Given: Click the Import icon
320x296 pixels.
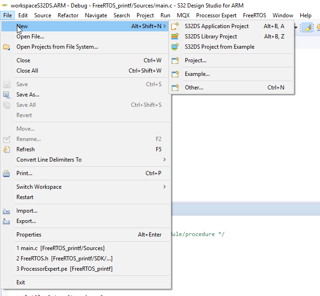Looking at the screenshot, I should click(x=7, y=211).
